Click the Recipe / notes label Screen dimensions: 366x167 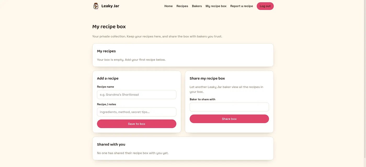pos(106,104)
